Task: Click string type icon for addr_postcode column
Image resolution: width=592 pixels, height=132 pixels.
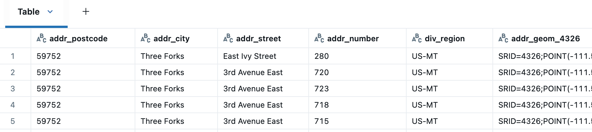Action: (41, 38)
